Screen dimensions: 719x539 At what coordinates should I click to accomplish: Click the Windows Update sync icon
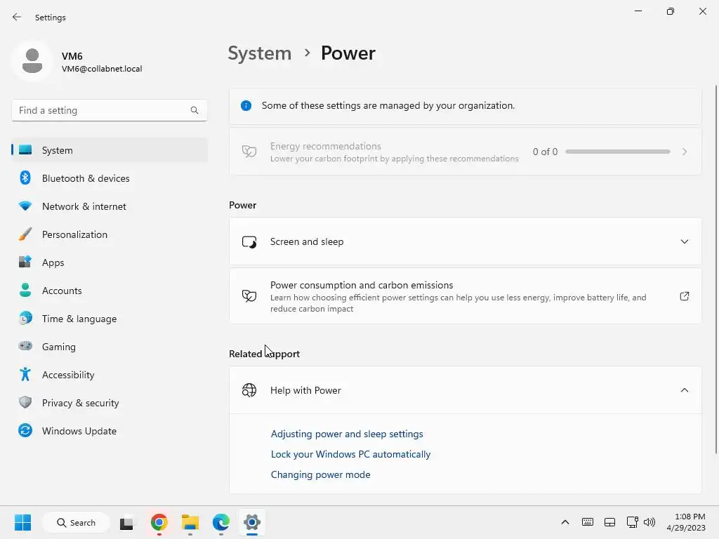tap(25, 430)
